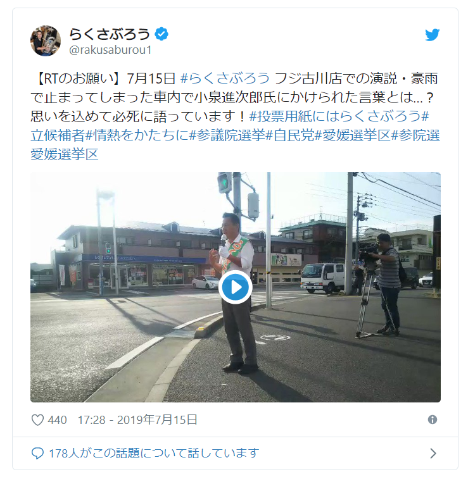This screenshot has height=479, width=468.
Task: Open the #愛媛選挙区 hashtag link
Action: [353, 135]
